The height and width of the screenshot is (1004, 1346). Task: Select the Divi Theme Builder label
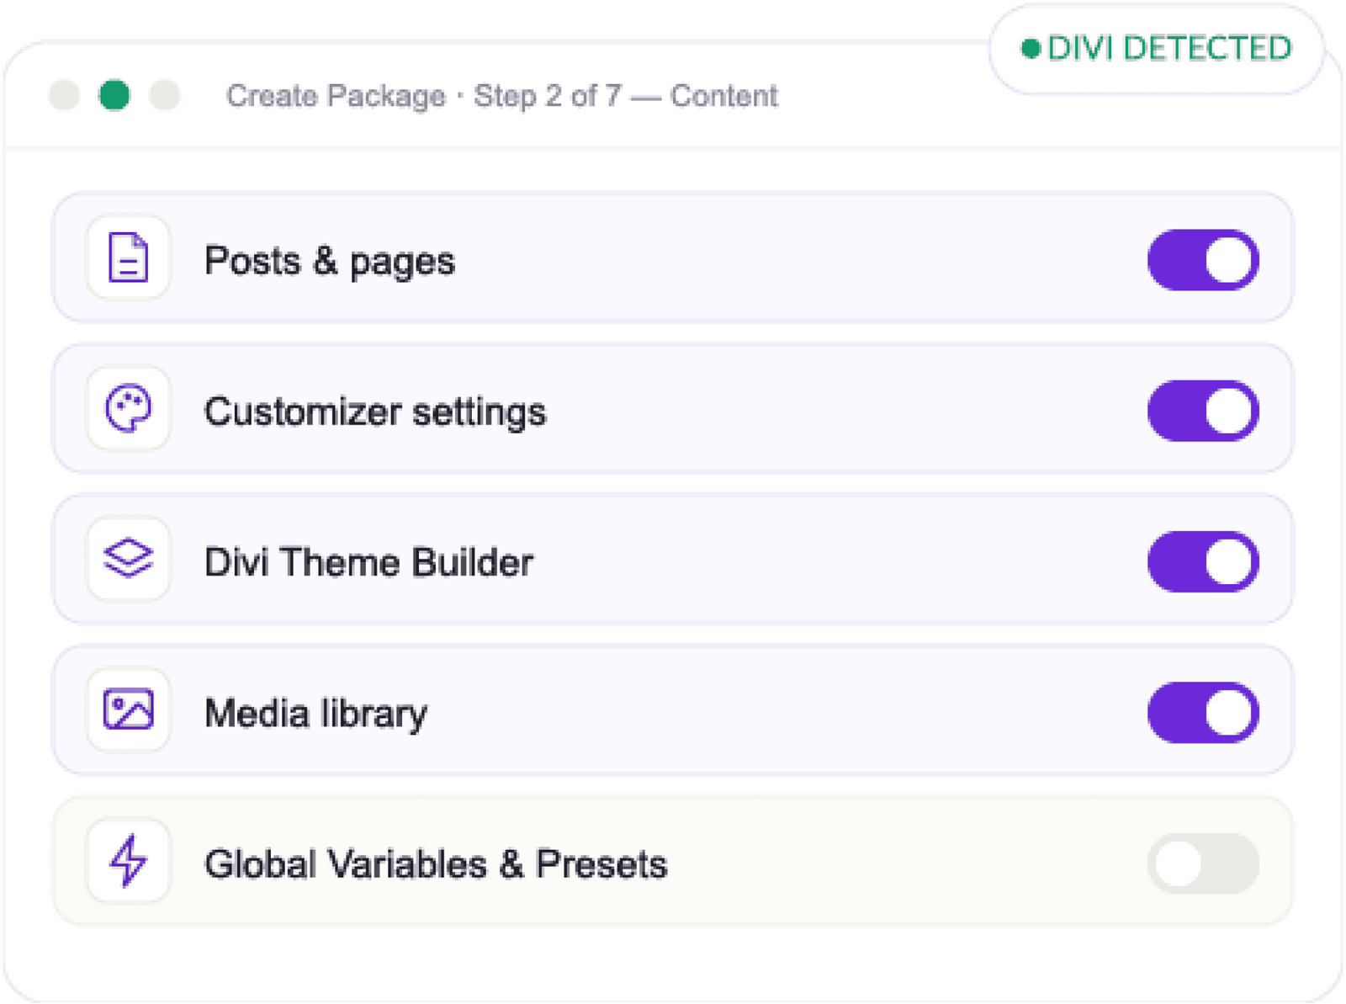(368, 562)
